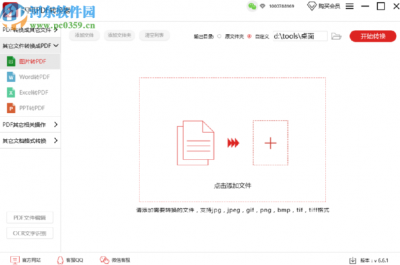Open 其它文档格式转换 category
This screenshot has height=265, width=400.
[30, 140]
